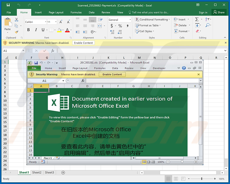Toggle Bold formatting

pos(29,30)
